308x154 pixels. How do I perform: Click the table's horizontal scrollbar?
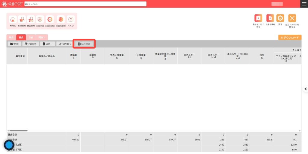pyautogui.click(x=18, y=130)
